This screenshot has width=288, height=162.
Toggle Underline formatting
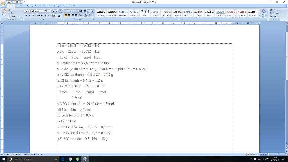33,15
